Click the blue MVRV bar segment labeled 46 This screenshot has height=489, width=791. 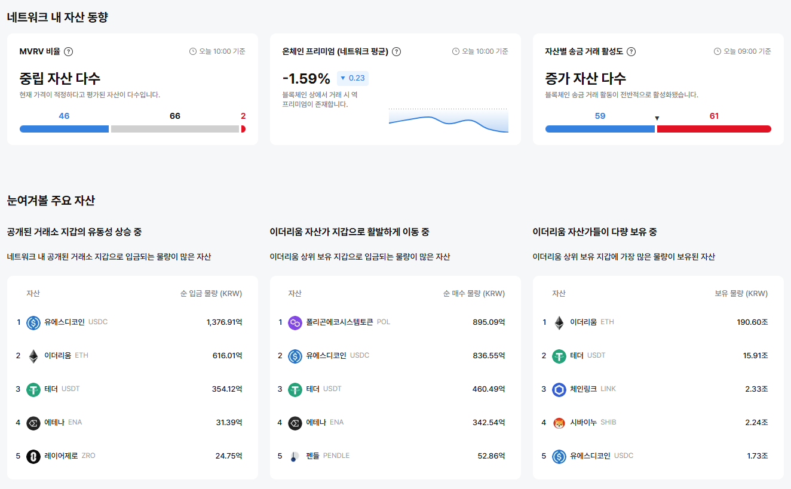64,129
